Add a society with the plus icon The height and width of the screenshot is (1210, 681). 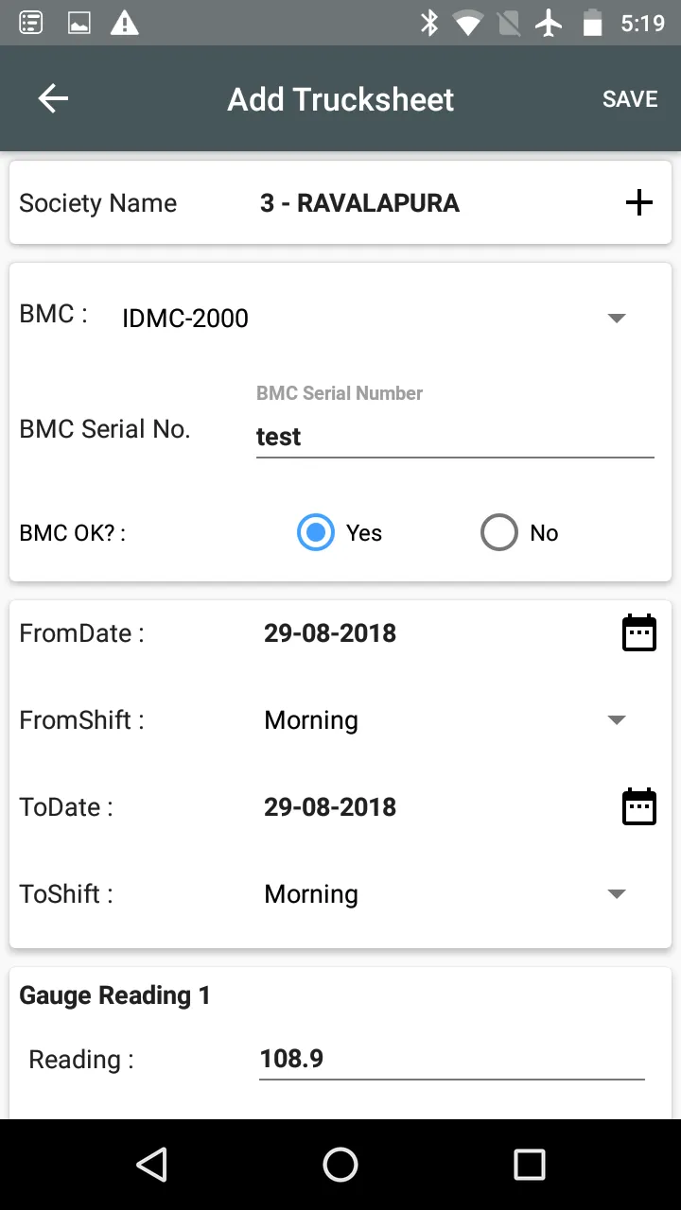pos(639,202)
